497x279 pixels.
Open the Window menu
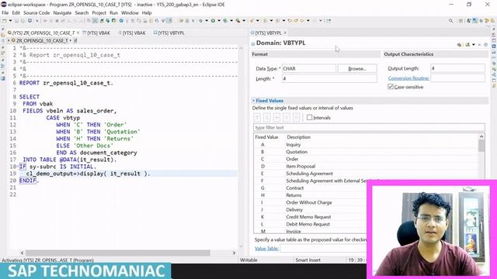tap(130, 12)
